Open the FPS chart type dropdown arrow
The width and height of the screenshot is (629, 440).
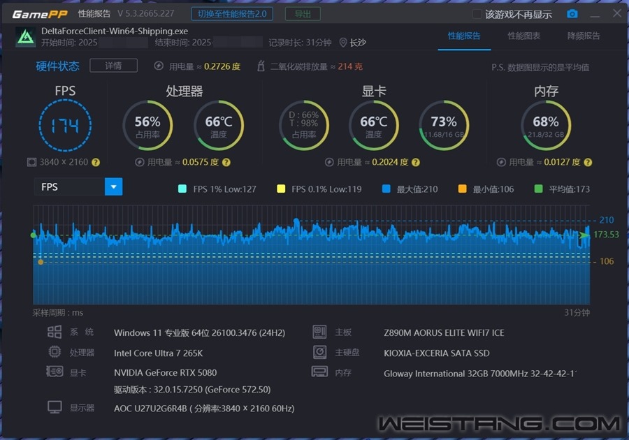(x=113, y=186)
